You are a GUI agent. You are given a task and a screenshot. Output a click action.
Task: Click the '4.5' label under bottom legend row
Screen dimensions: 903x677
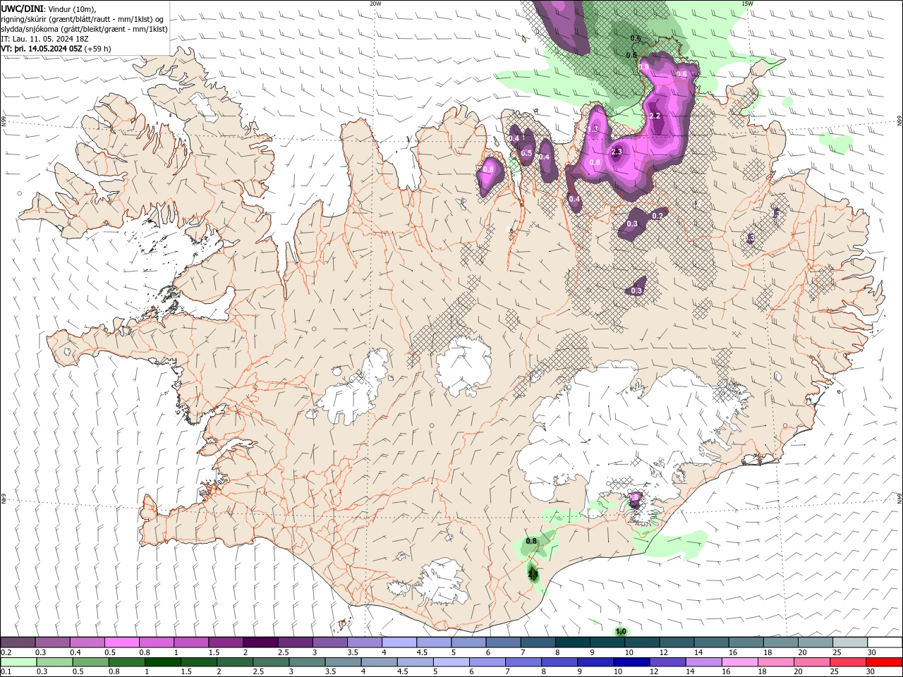403,672
